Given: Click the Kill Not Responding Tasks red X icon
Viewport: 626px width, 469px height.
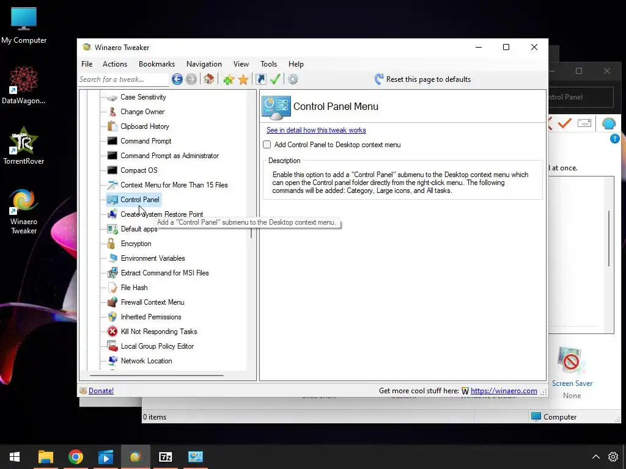Looking at the screenshot, I should (x=112, y=332).
